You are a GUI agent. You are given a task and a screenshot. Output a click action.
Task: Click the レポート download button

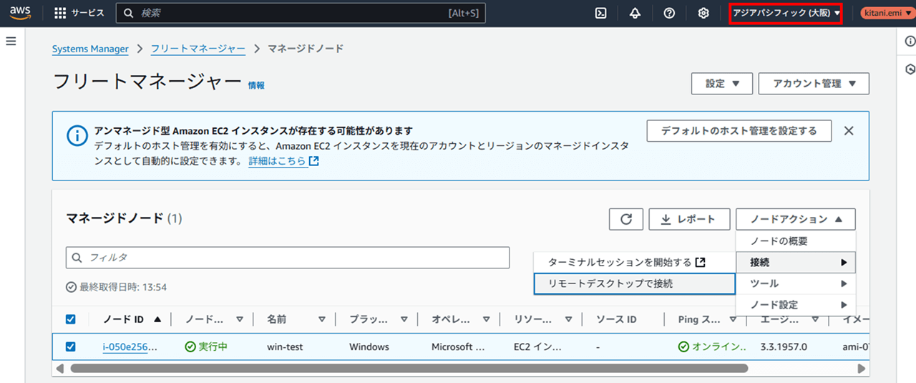tap(689, 219)
